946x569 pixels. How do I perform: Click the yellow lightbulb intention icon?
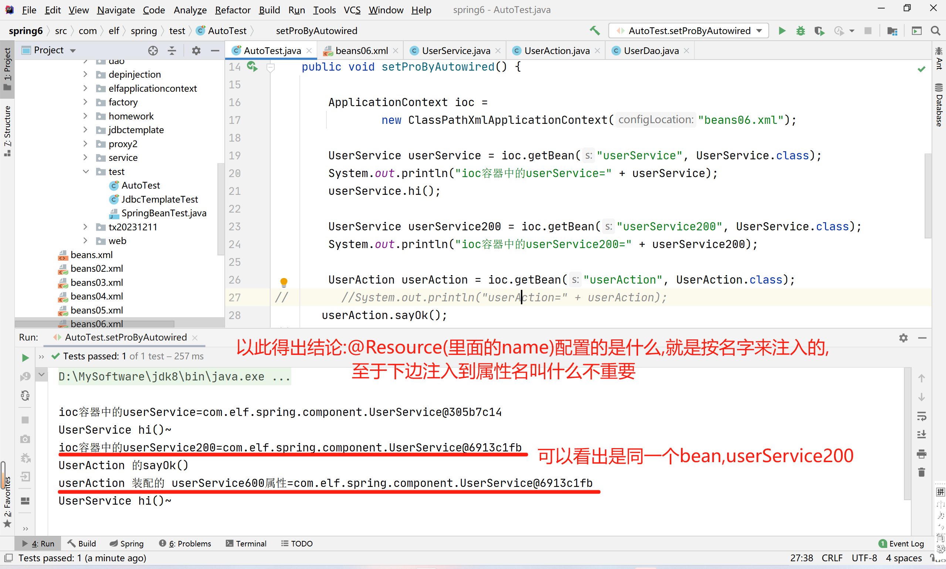(x=284, y=282)
